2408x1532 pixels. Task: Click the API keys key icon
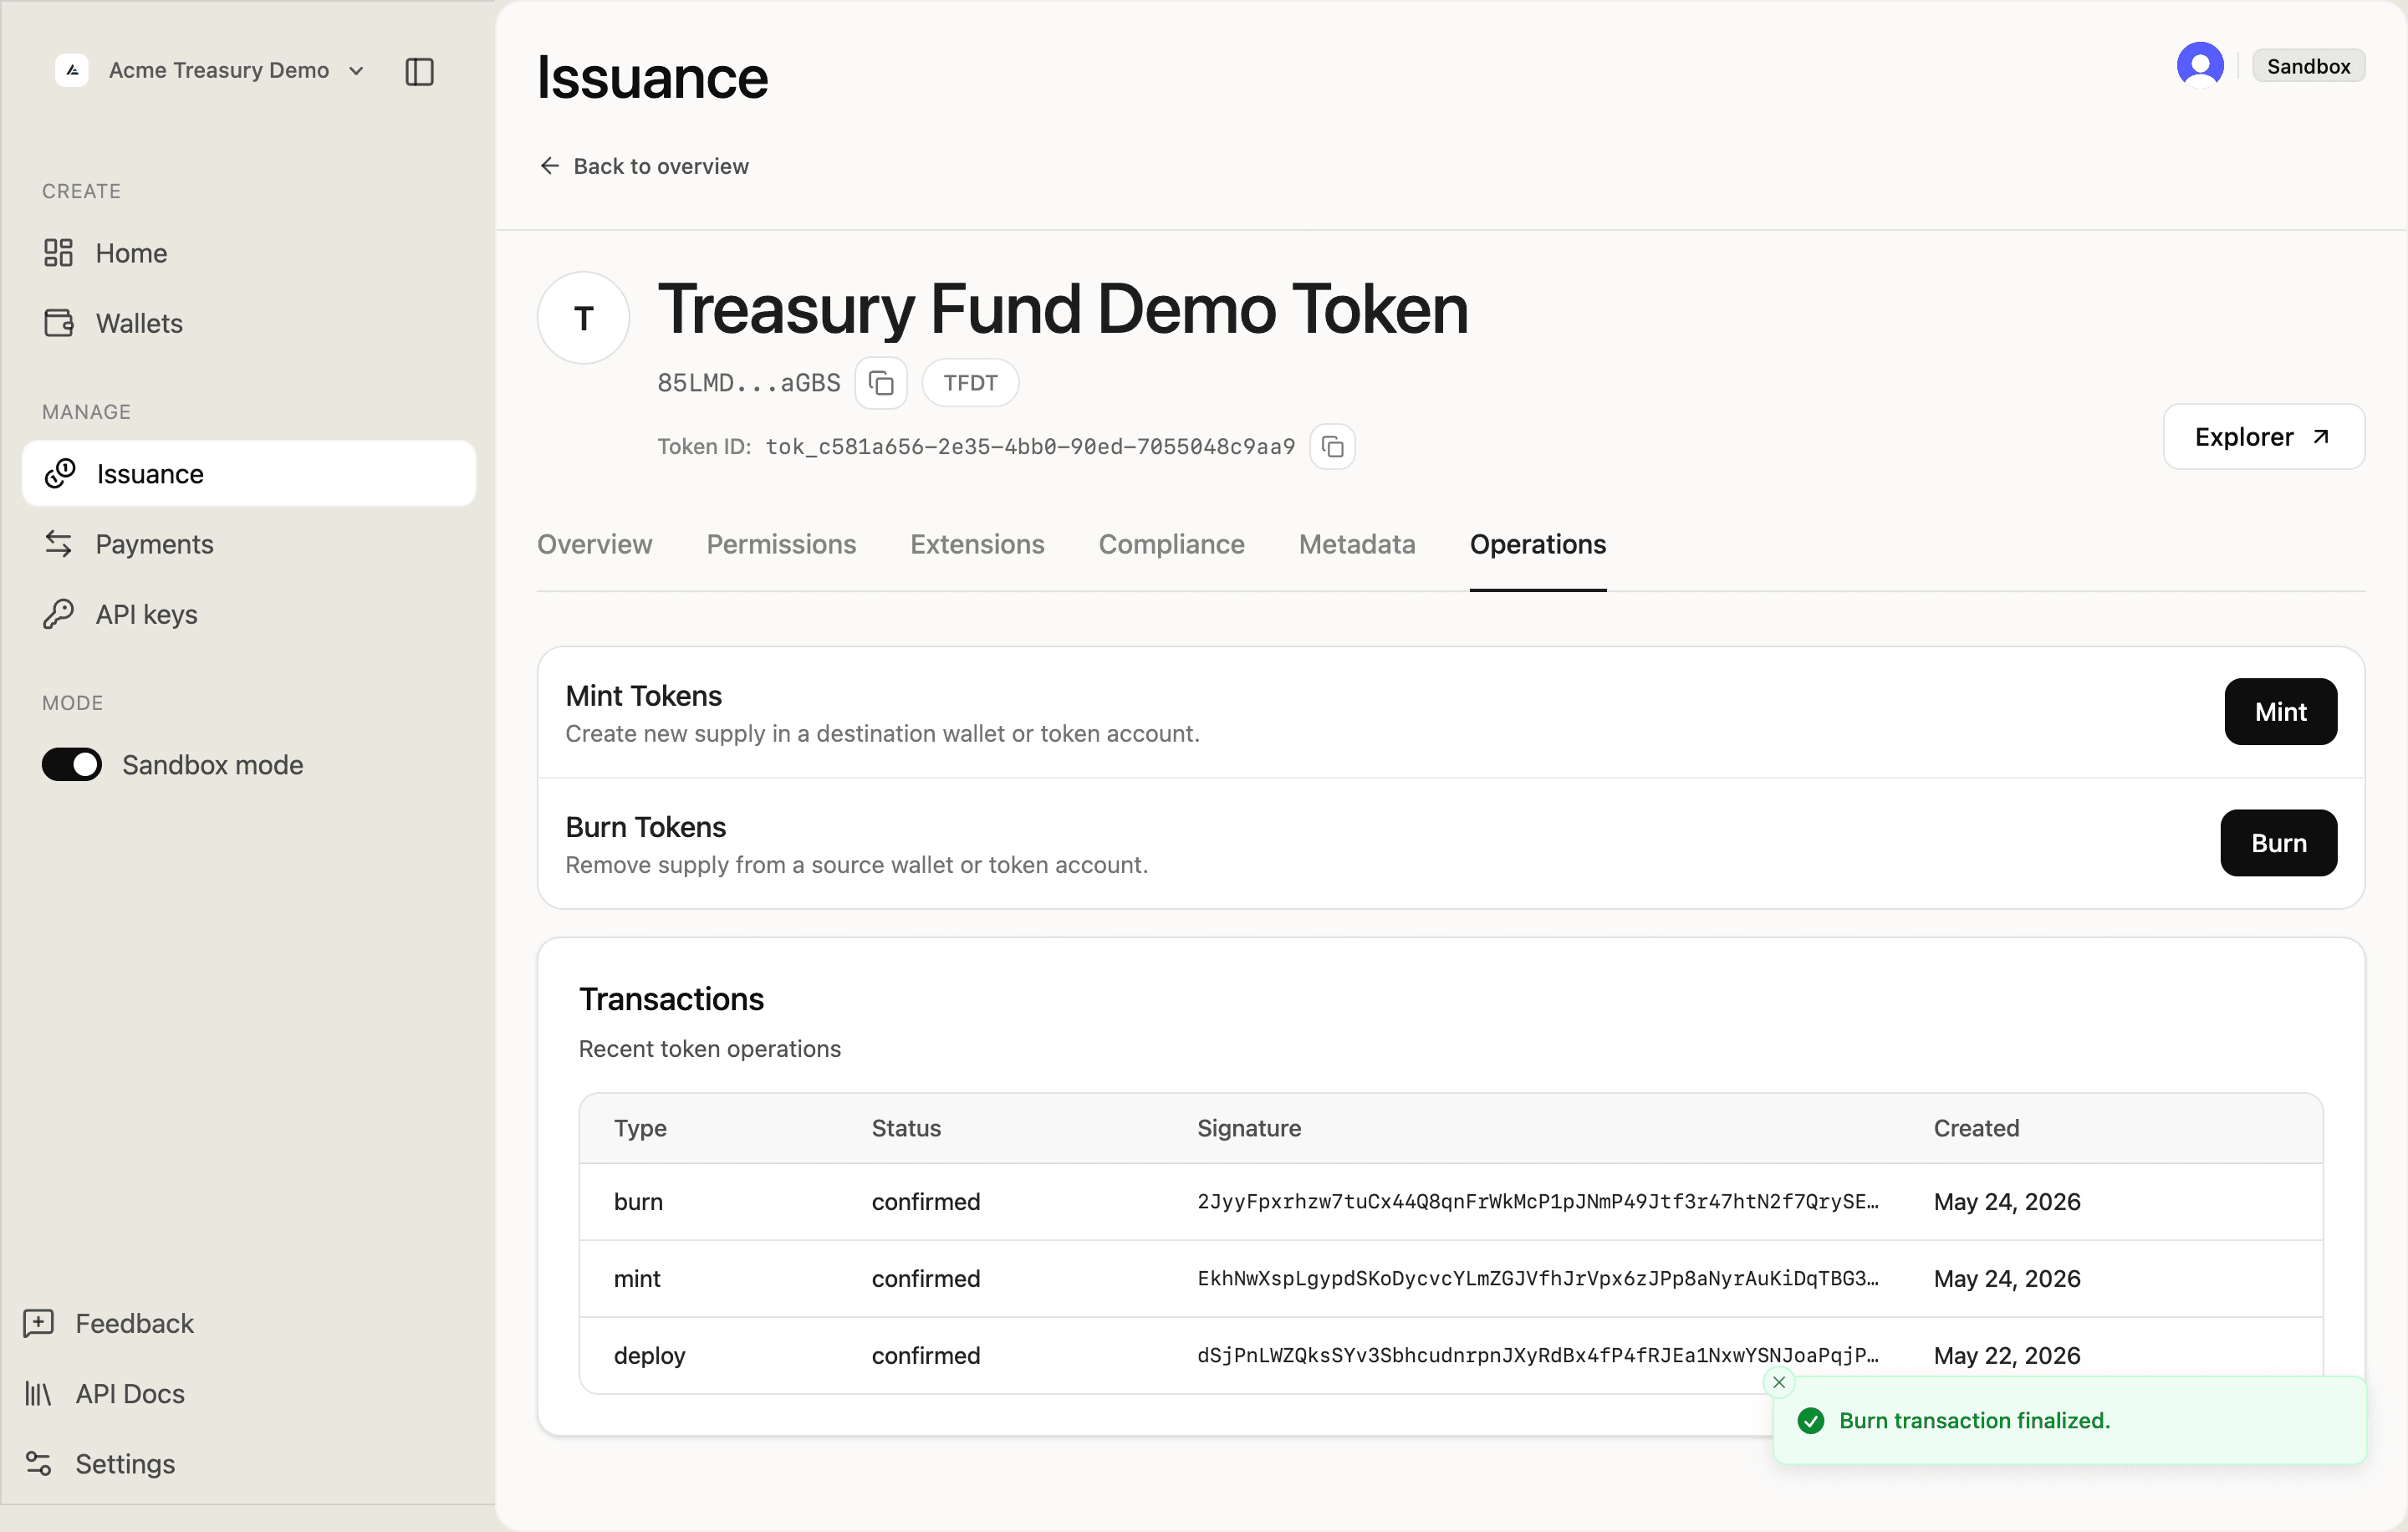point(59,614)
